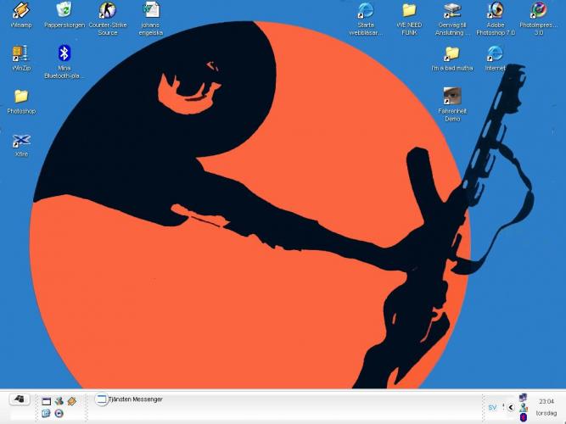Open the WinZip shortcut
Image resolution: width=566 pixels, height=424 pixels.
(21, 53)
